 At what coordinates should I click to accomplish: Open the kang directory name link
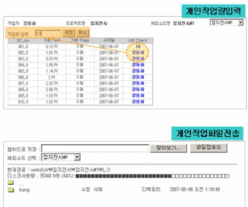[x=24, y=189]
